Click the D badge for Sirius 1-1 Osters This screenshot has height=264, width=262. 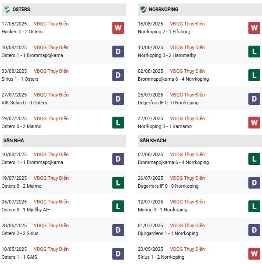tap(118, 75)
